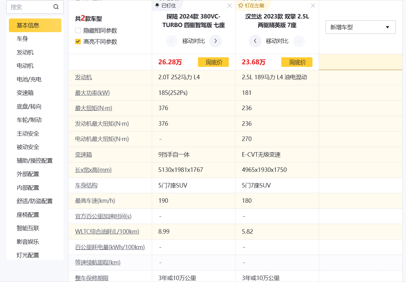Open 辅助/操控配置 section
This screenshot has width=406, height=282.
tap(35, 161)
